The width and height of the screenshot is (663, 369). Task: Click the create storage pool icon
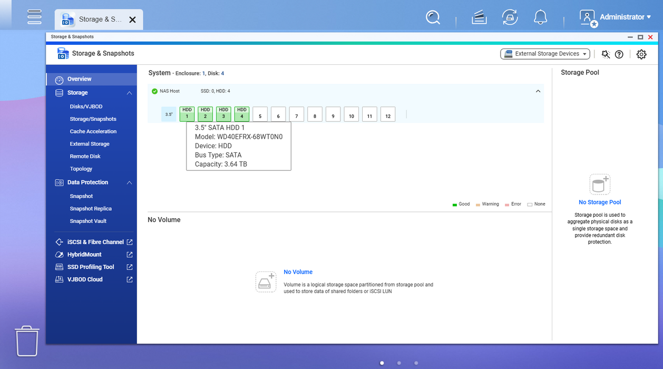click(x=600, y=184)
